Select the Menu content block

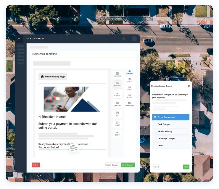[x=117, y=134]
